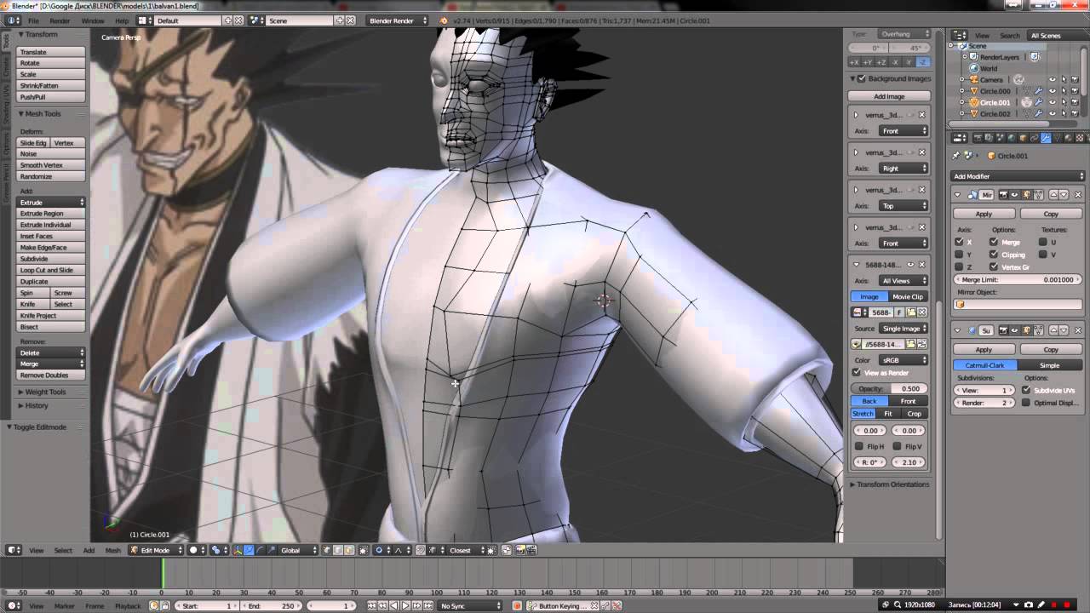This screenshot has width=1090, height=613.
Task: Click the Loop Cut and Slide button
Action: coord(52,270)
